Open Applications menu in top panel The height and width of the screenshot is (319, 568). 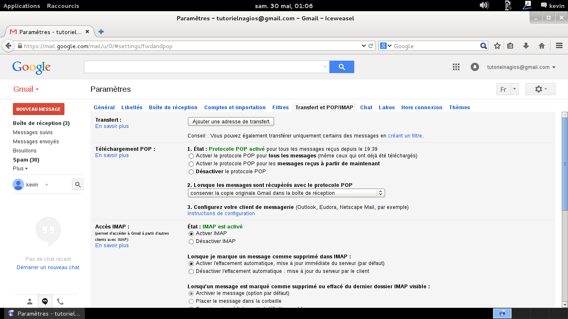click(22, 6)
